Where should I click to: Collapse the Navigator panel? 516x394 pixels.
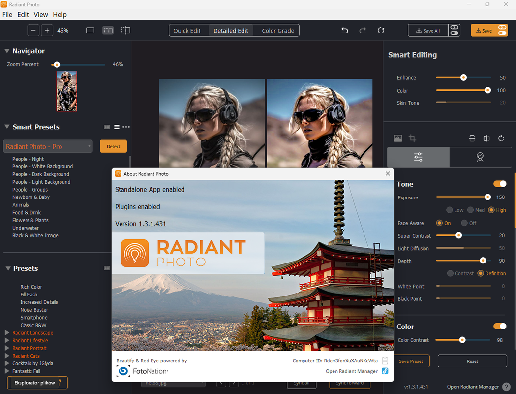click(x=7, y=51)
